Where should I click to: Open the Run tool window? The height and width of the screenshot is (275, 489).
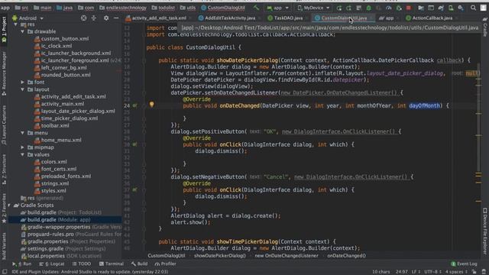pyautogui.click(x=22, y=264)
